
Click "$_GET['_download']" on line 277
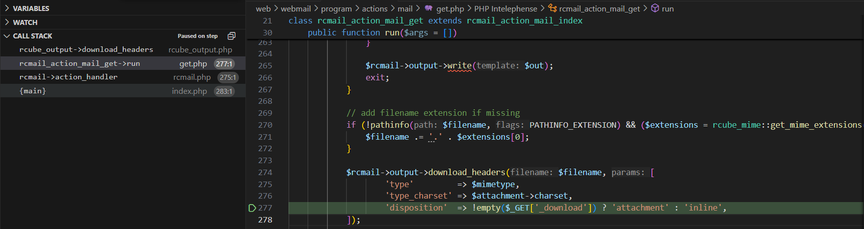click(x=548, y=208)
